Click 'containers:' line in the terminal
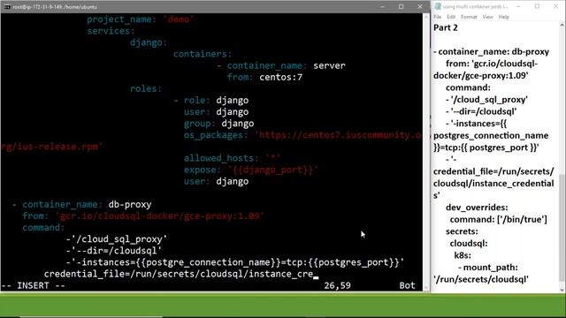The height and width of the screenshot is (318, 566). pyautogui.click(x=203, y=54)
